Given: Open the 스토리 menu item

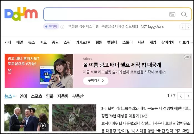Looking at the screenshot, I should [127, 42].
